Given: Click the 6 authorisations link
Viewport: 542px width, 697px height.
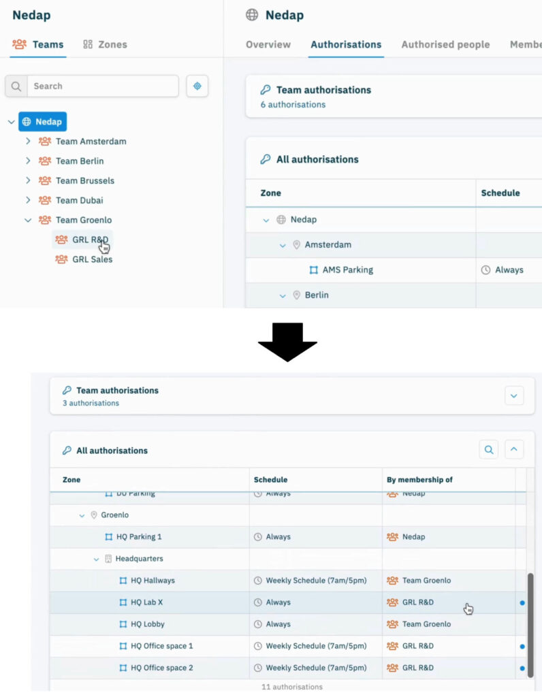Looking at the screenshot, I should 293,104.
